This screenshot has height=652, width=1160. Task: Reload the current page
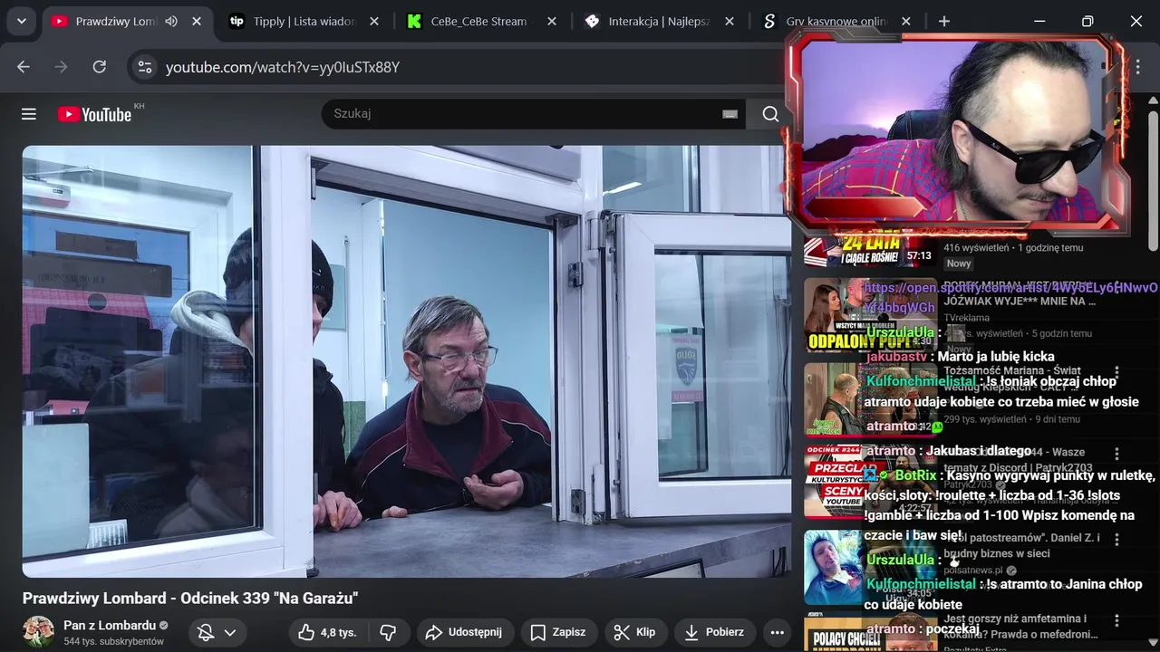(x=100, y=67)
